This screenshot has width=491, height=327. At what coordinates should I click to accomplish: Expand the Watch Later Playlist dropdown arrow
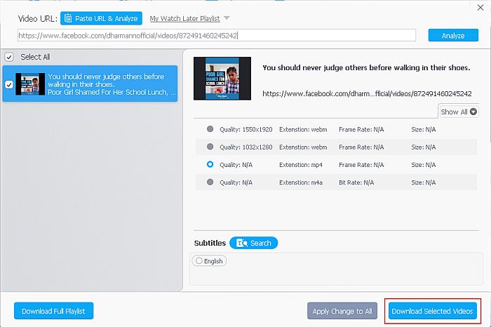[227, 18]
